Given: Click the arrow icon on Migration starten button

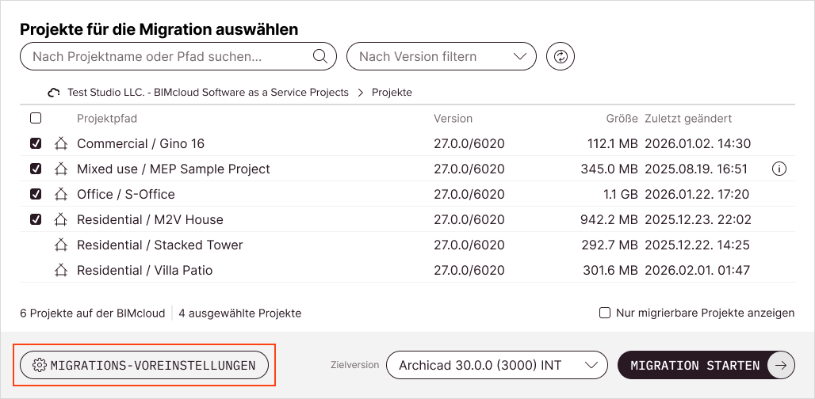Looking at the screenshot, I should [781, 365].
